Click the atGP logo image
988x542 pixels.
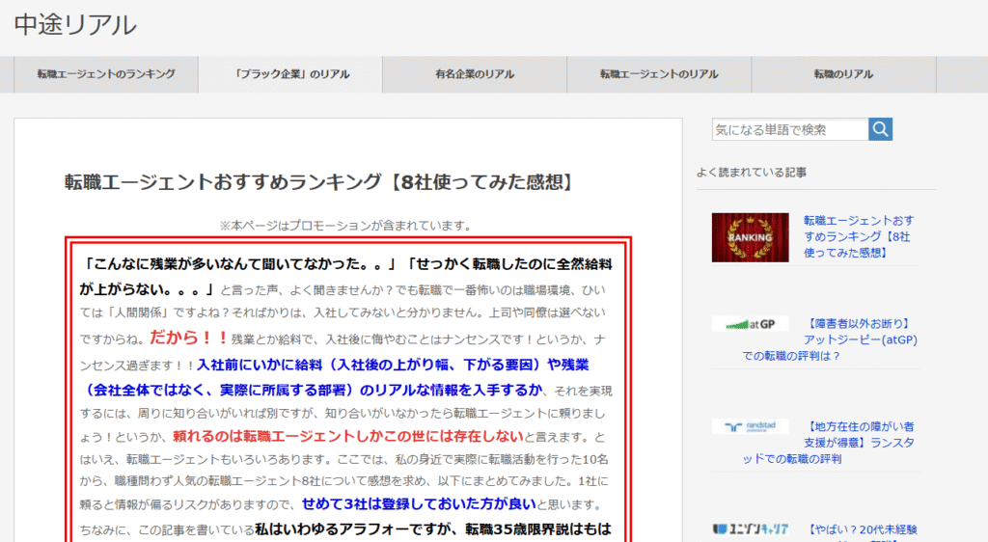750,324
